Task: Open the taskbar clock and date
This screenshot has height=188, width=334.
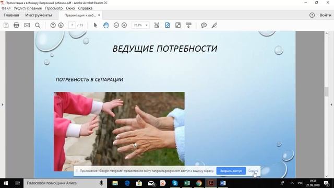Action: [313, 183]
